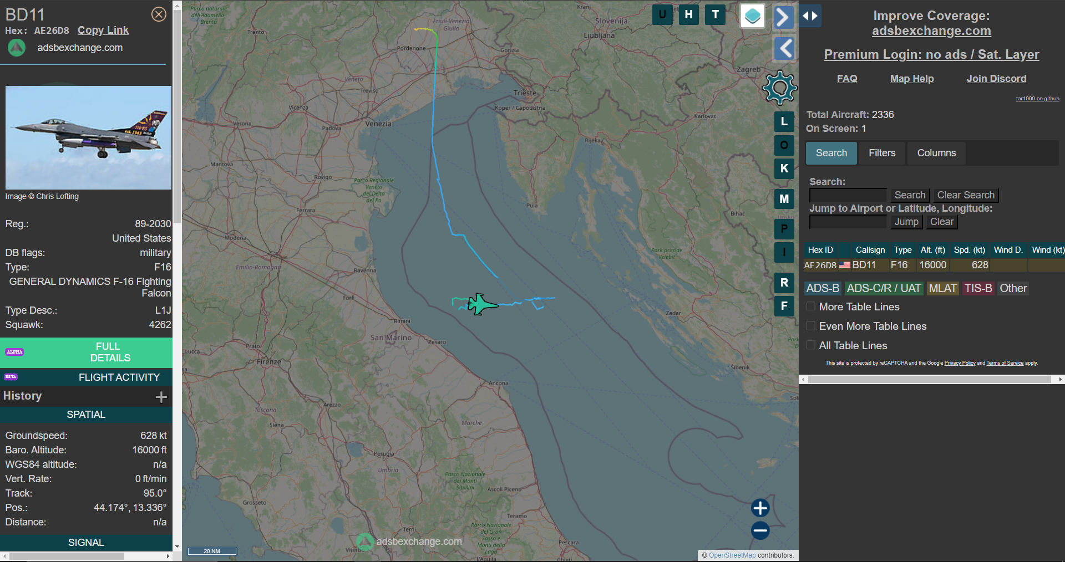The width and height of the screenshot is (1065, 562).
Task: Open FLIGHT ACTIVITY section
Action: pos(87,377)
